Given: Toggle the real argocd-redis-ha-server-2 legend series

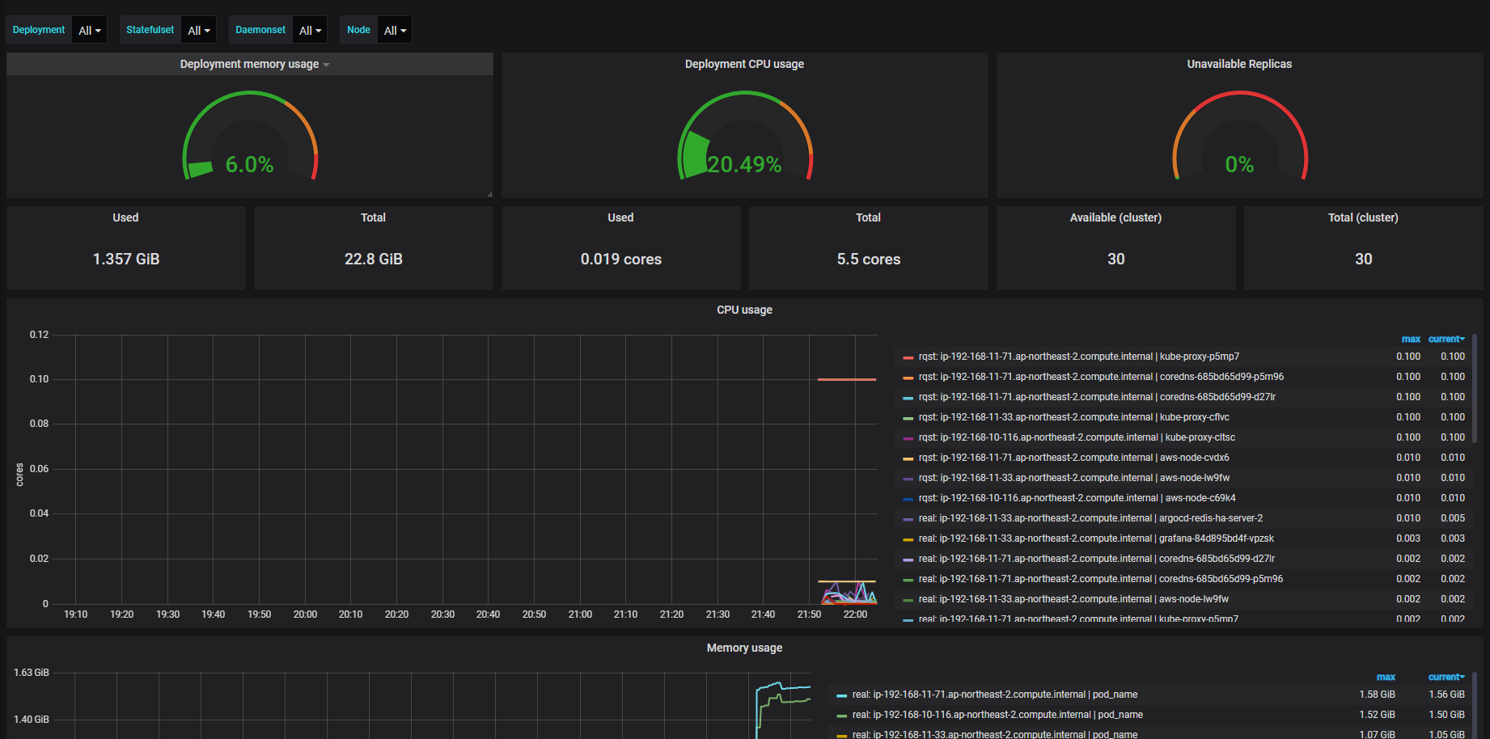Looking at the screenshot, I should [x=1090, y=518].
